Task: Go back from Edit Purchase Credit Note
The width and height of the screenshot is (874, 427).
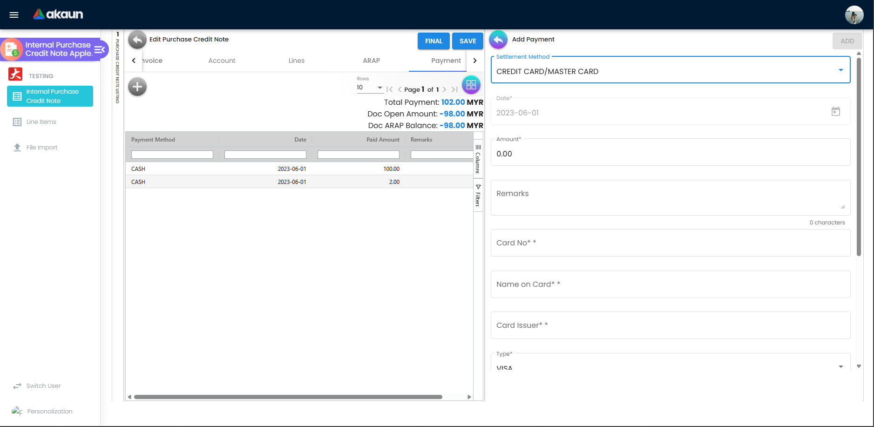Action: [137, 40]
